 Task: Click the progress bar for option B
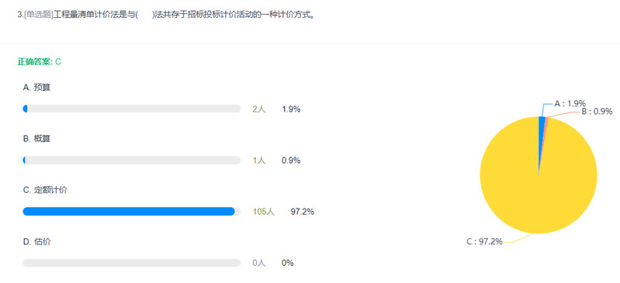[x=132, y=160]
